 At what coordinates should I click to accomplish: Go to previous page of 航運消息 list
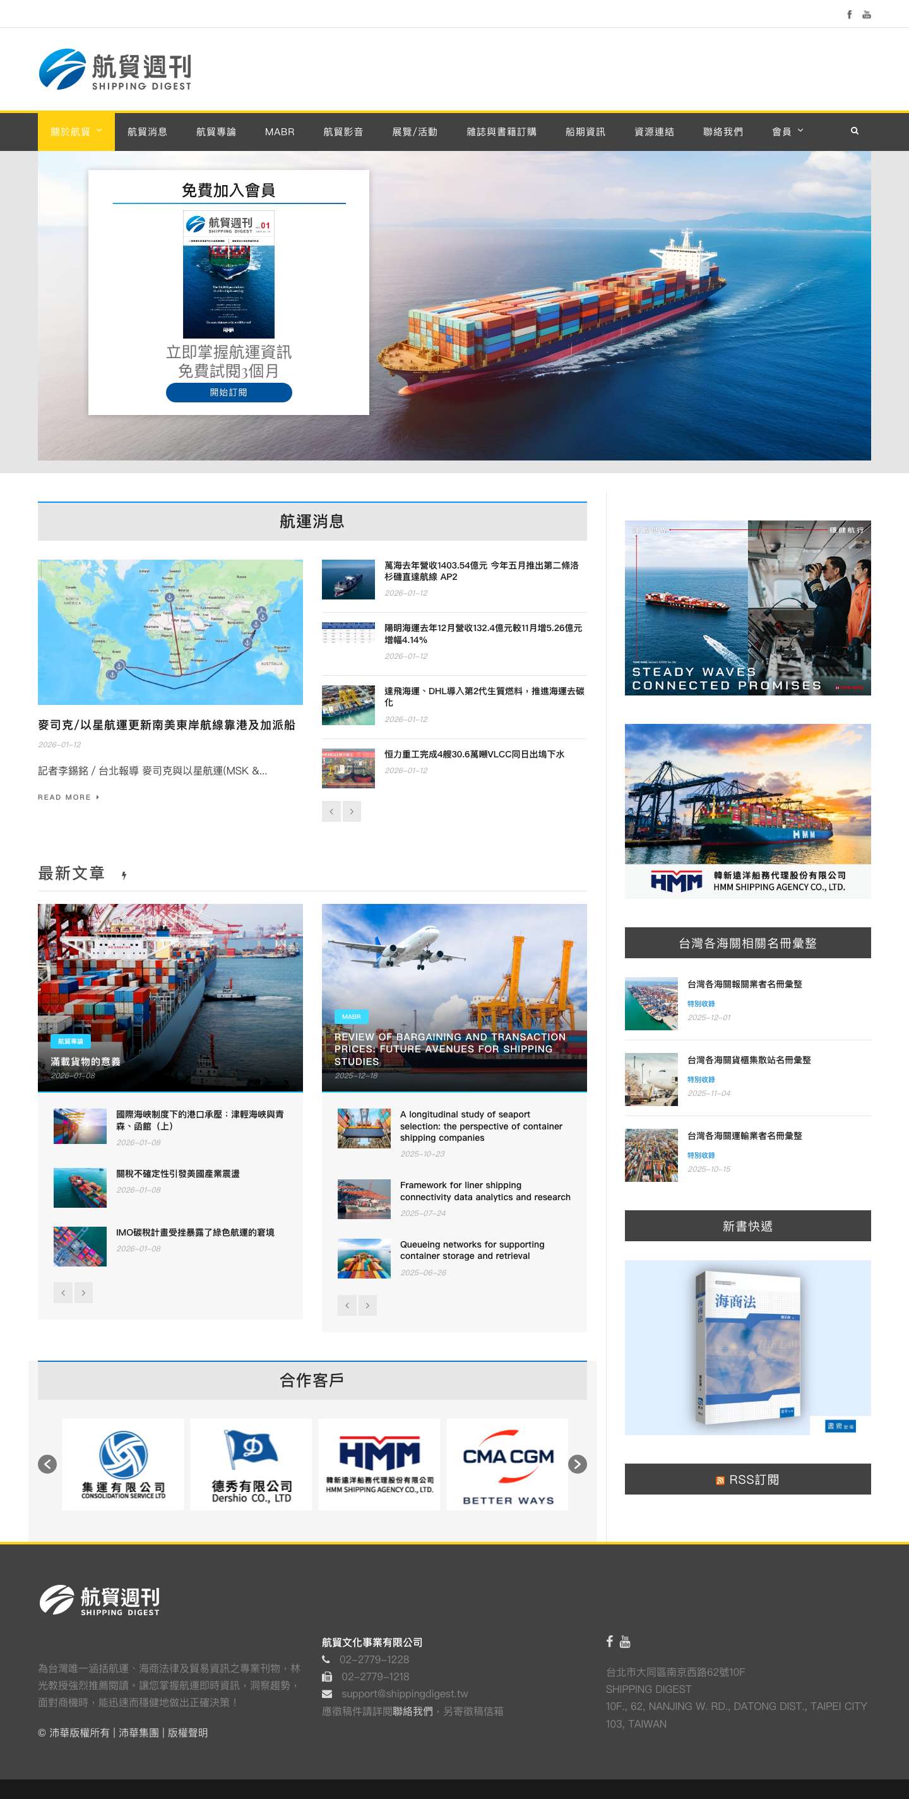coord(331,812)
